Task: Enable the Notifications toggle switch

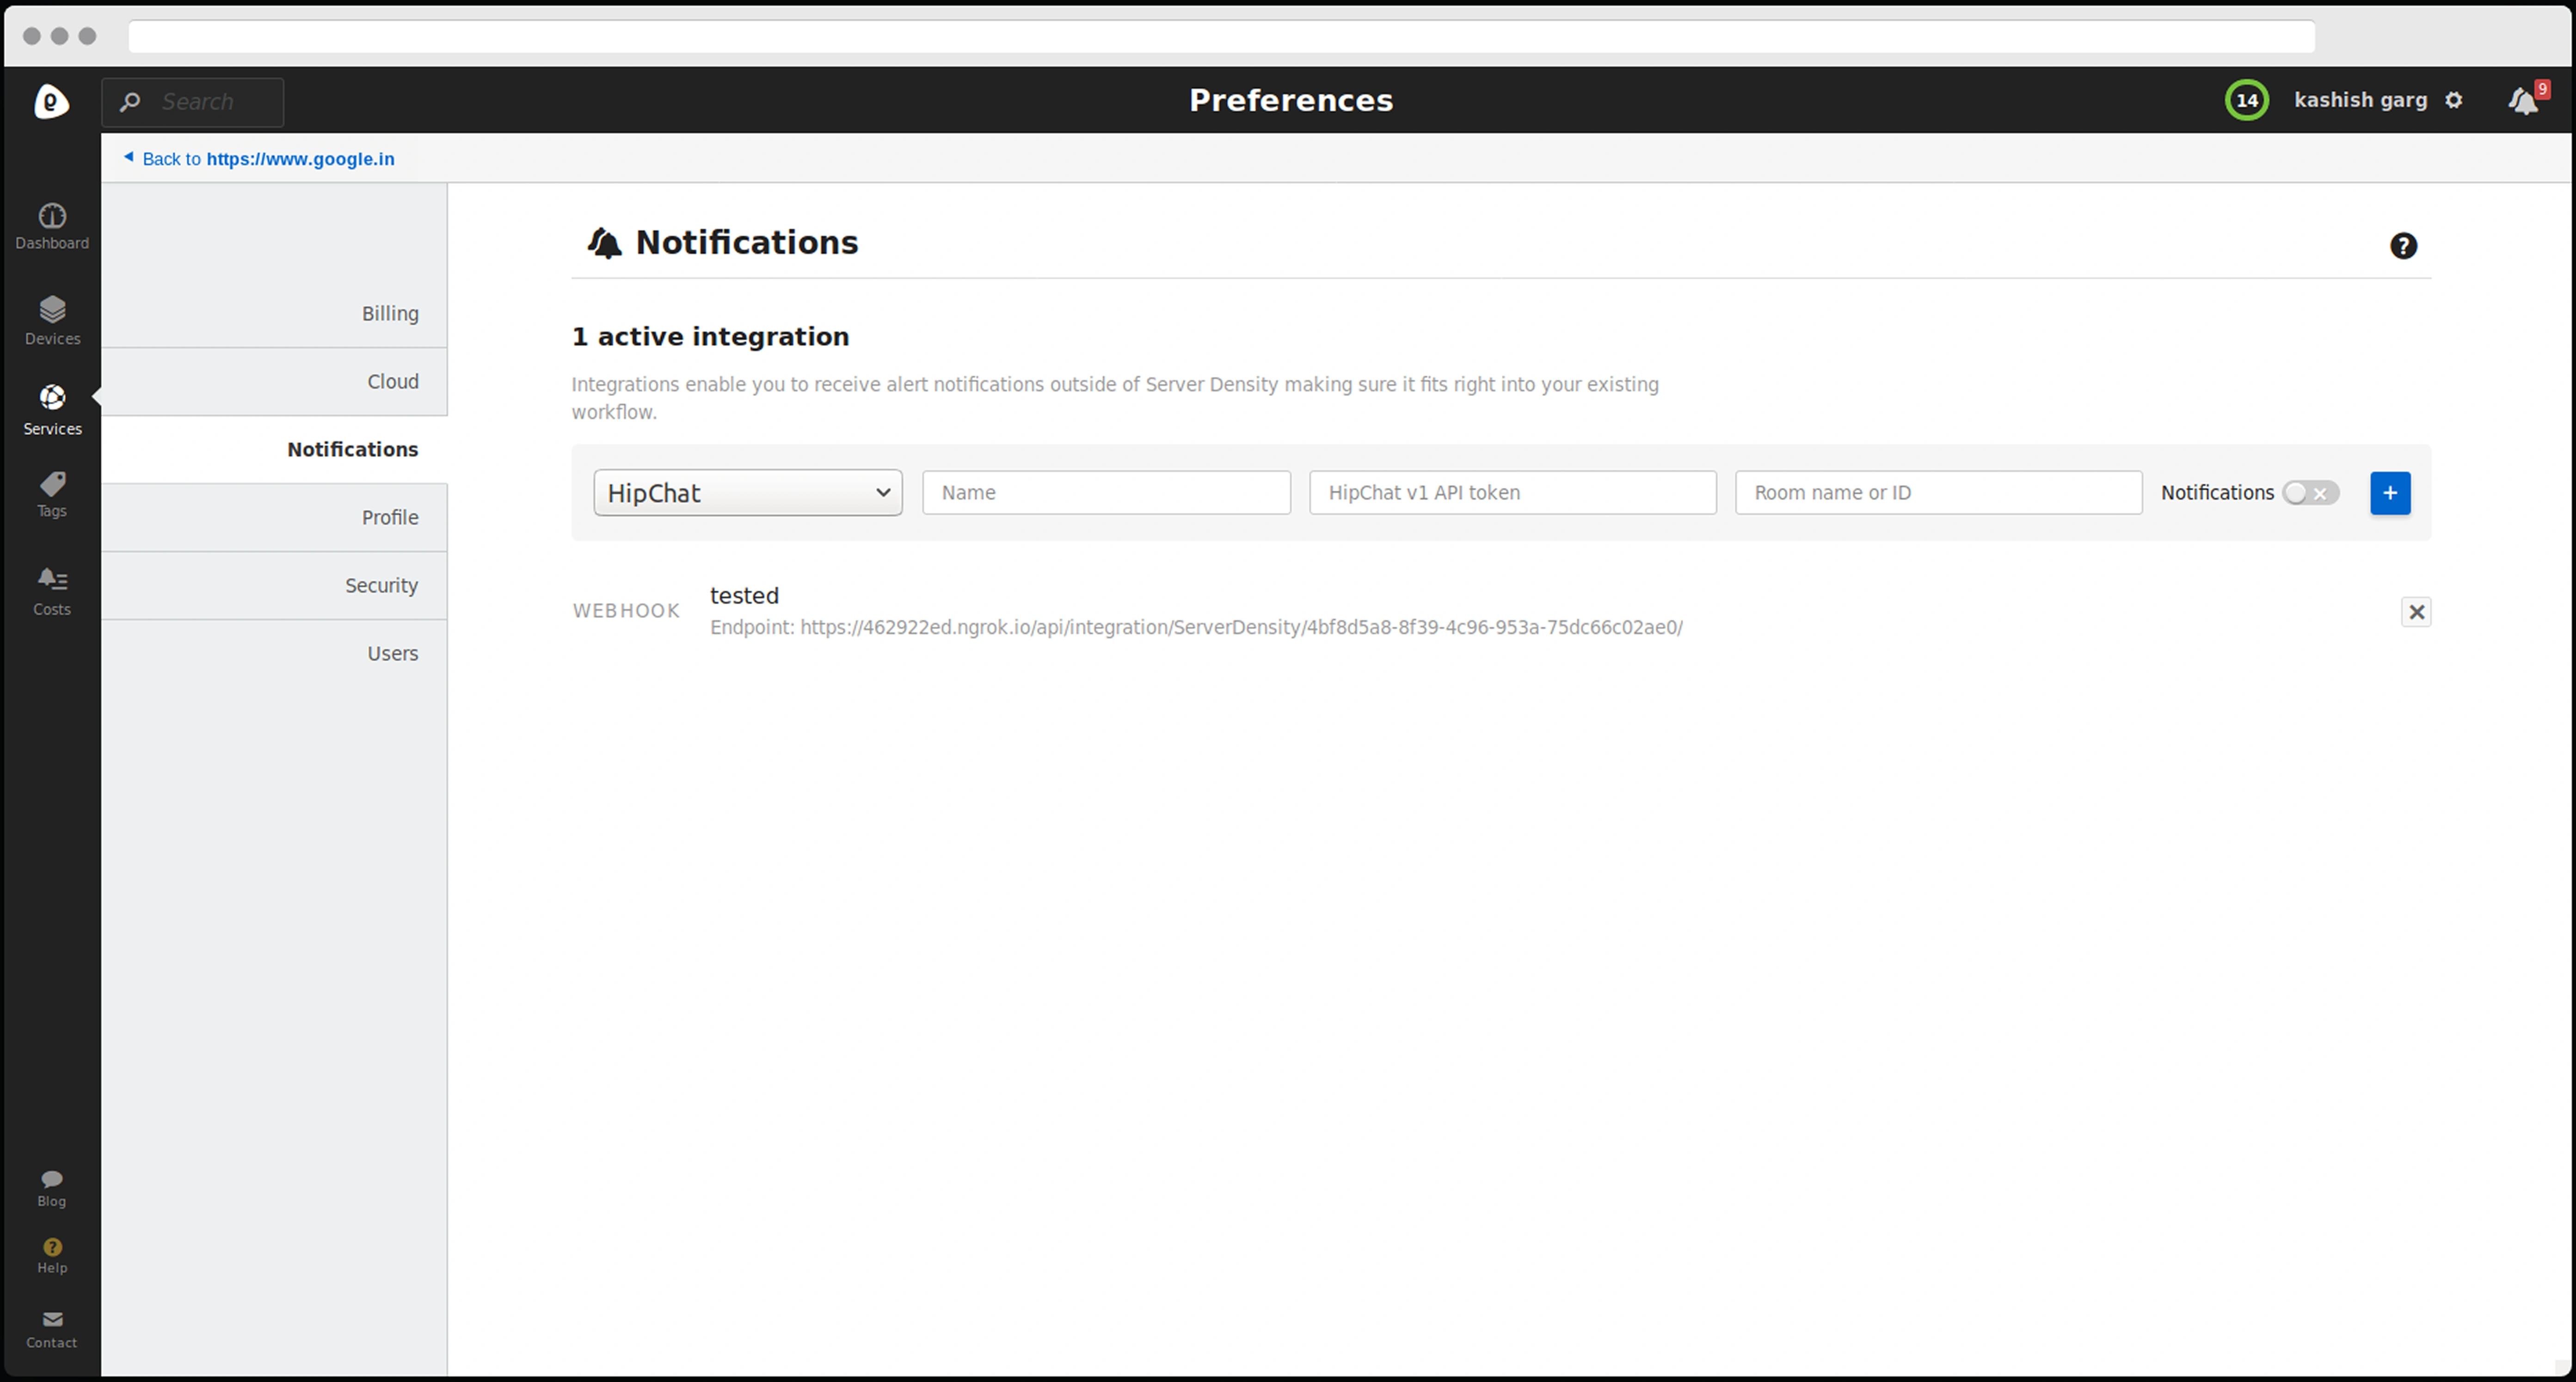Action: (2310, 493)
